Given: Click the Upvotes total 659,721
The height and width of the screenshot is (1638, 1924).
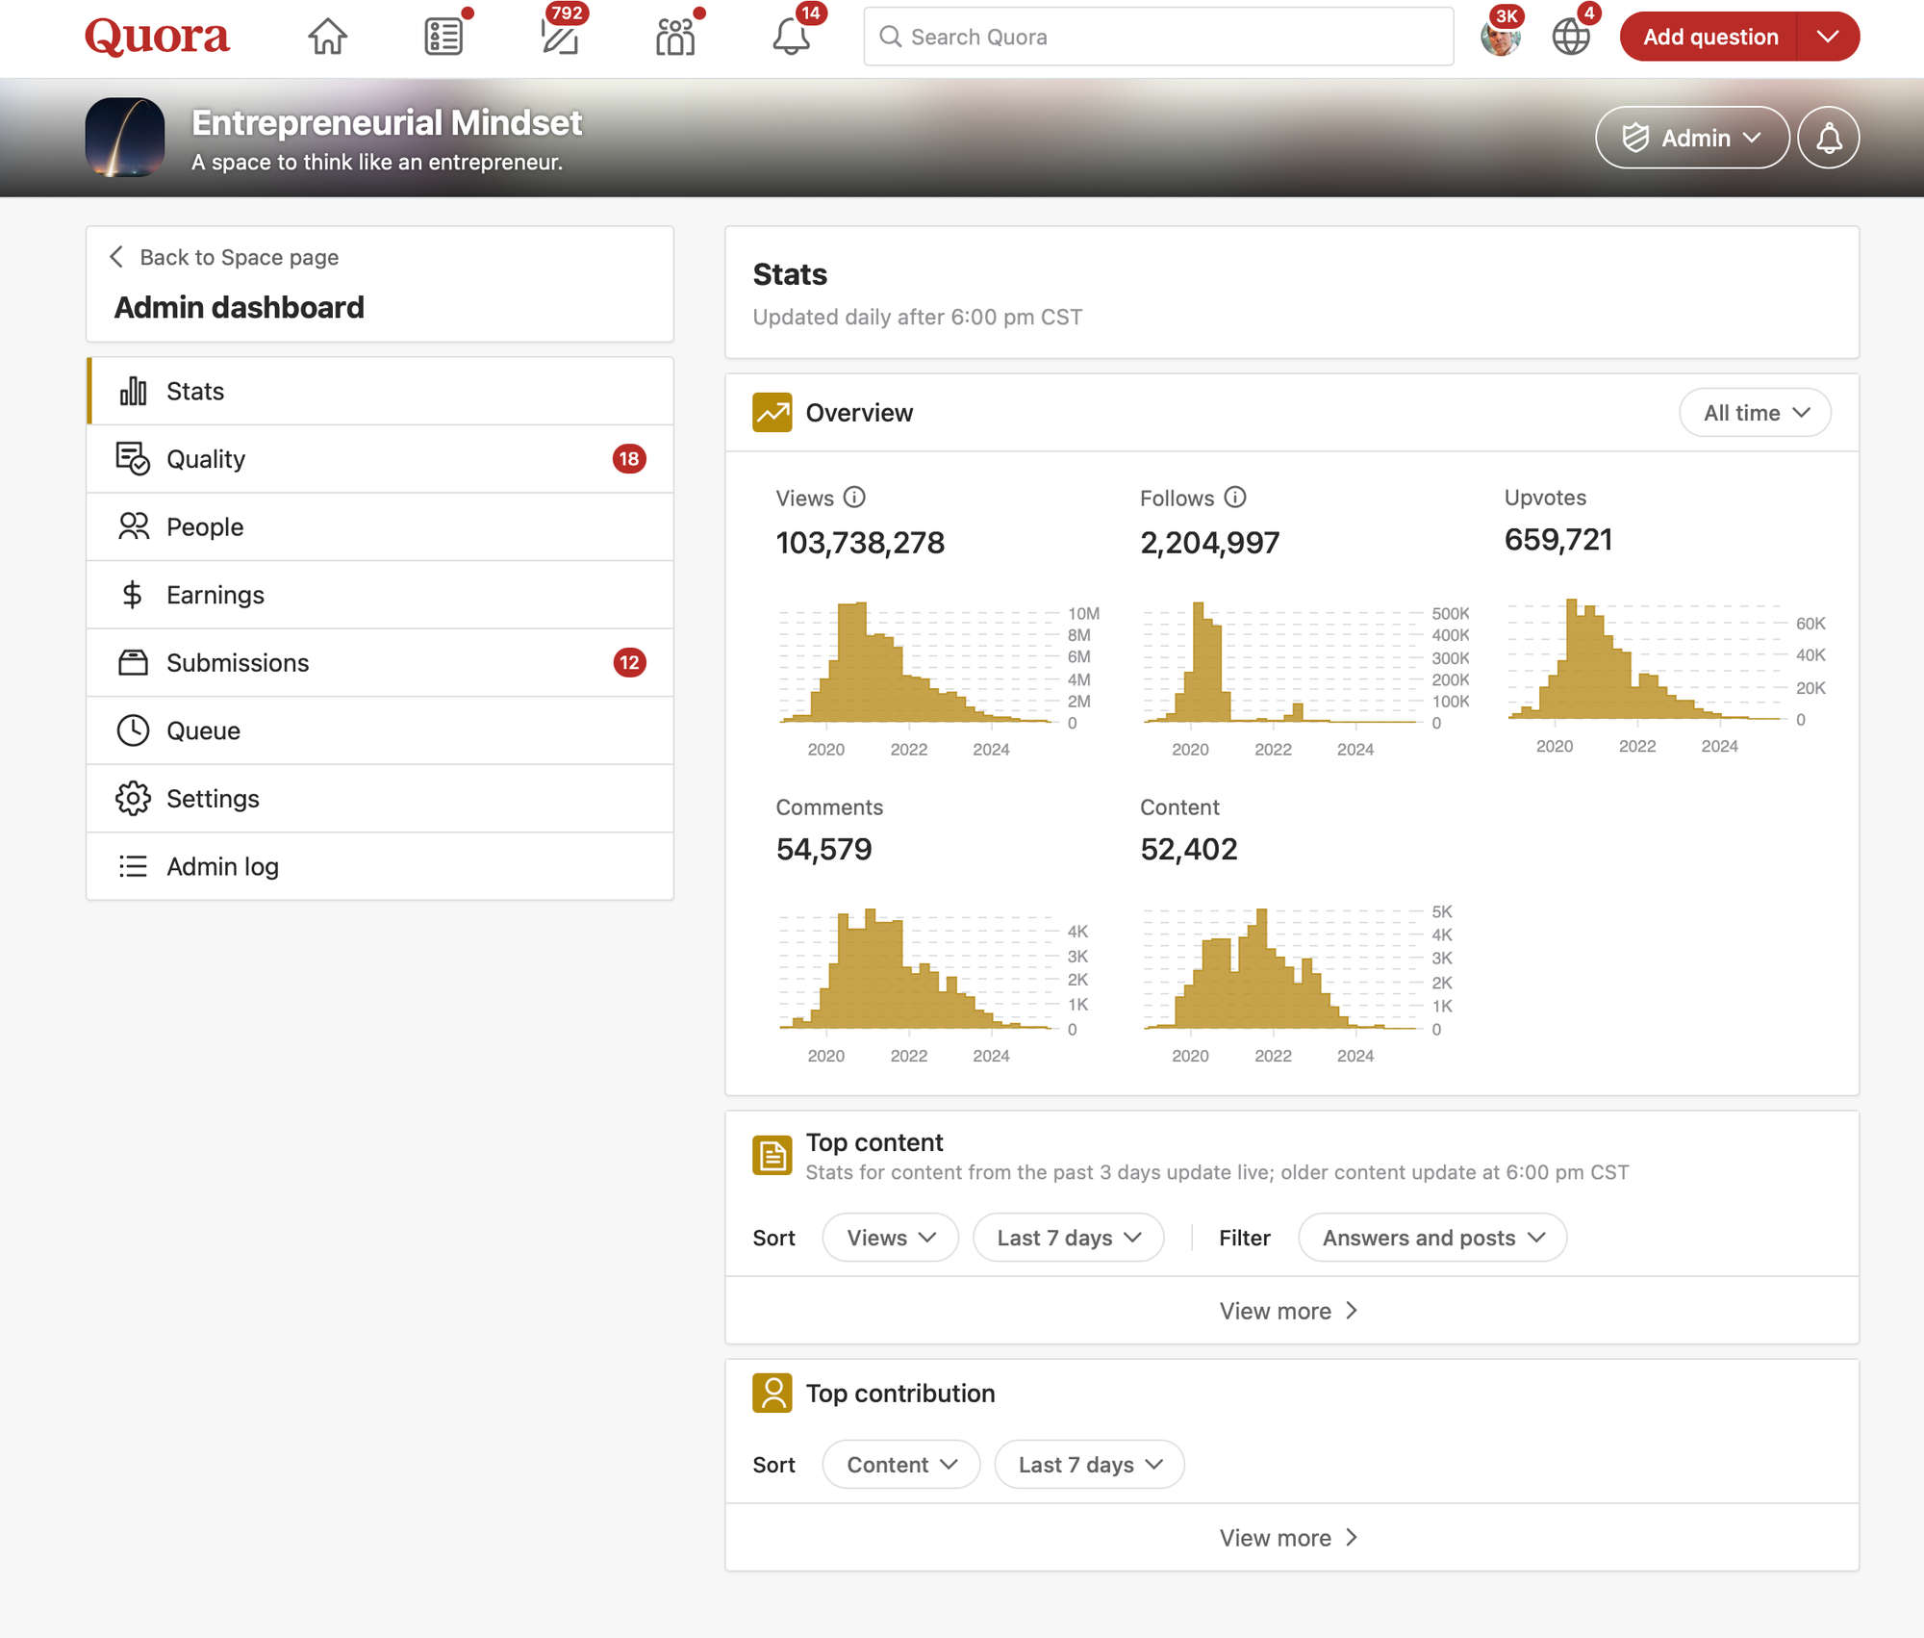Looking at the screenshot, I should coord(1557,540).
